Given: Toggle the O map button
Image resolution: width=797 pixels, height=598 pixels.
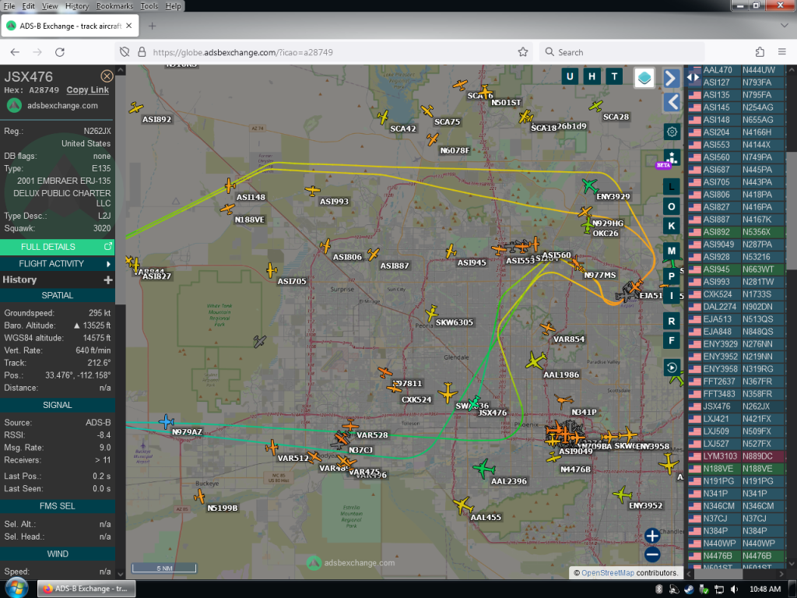Looking at the screenshot, I should [x=672, y=206].
